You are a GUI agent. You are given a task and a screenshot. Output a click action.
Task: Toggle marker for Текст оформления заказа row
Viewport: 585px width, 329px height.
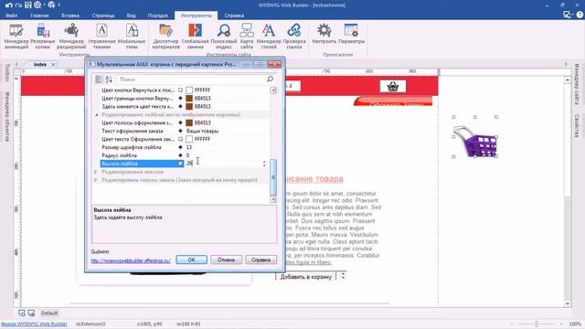point(181,131)
